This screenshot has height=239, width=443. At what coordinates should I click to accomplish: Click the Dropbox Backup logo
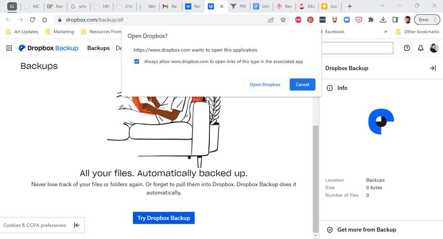tap(48, 48)
